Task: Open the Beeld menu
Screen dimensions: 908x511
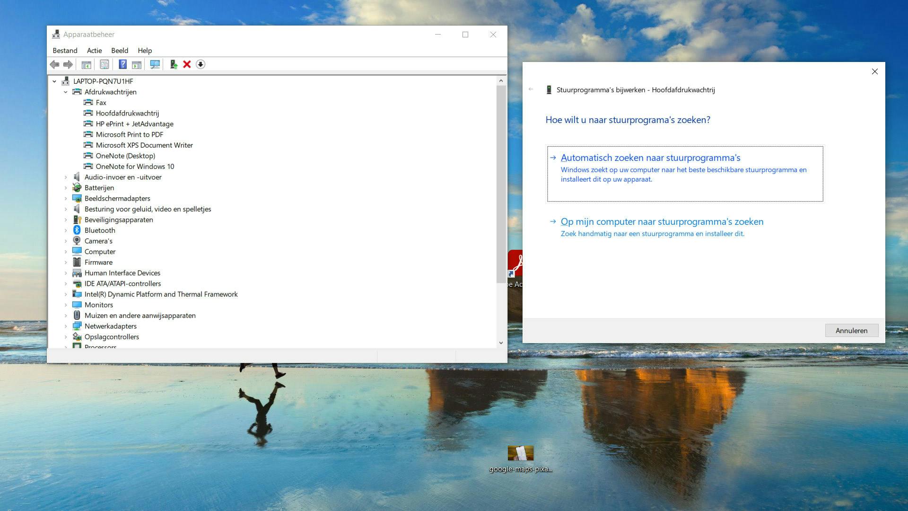Action: (x=119, y=51)
